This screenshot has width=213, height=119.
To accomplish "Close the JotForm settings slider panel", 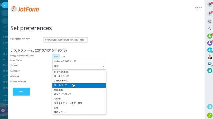I will [4, 5].
